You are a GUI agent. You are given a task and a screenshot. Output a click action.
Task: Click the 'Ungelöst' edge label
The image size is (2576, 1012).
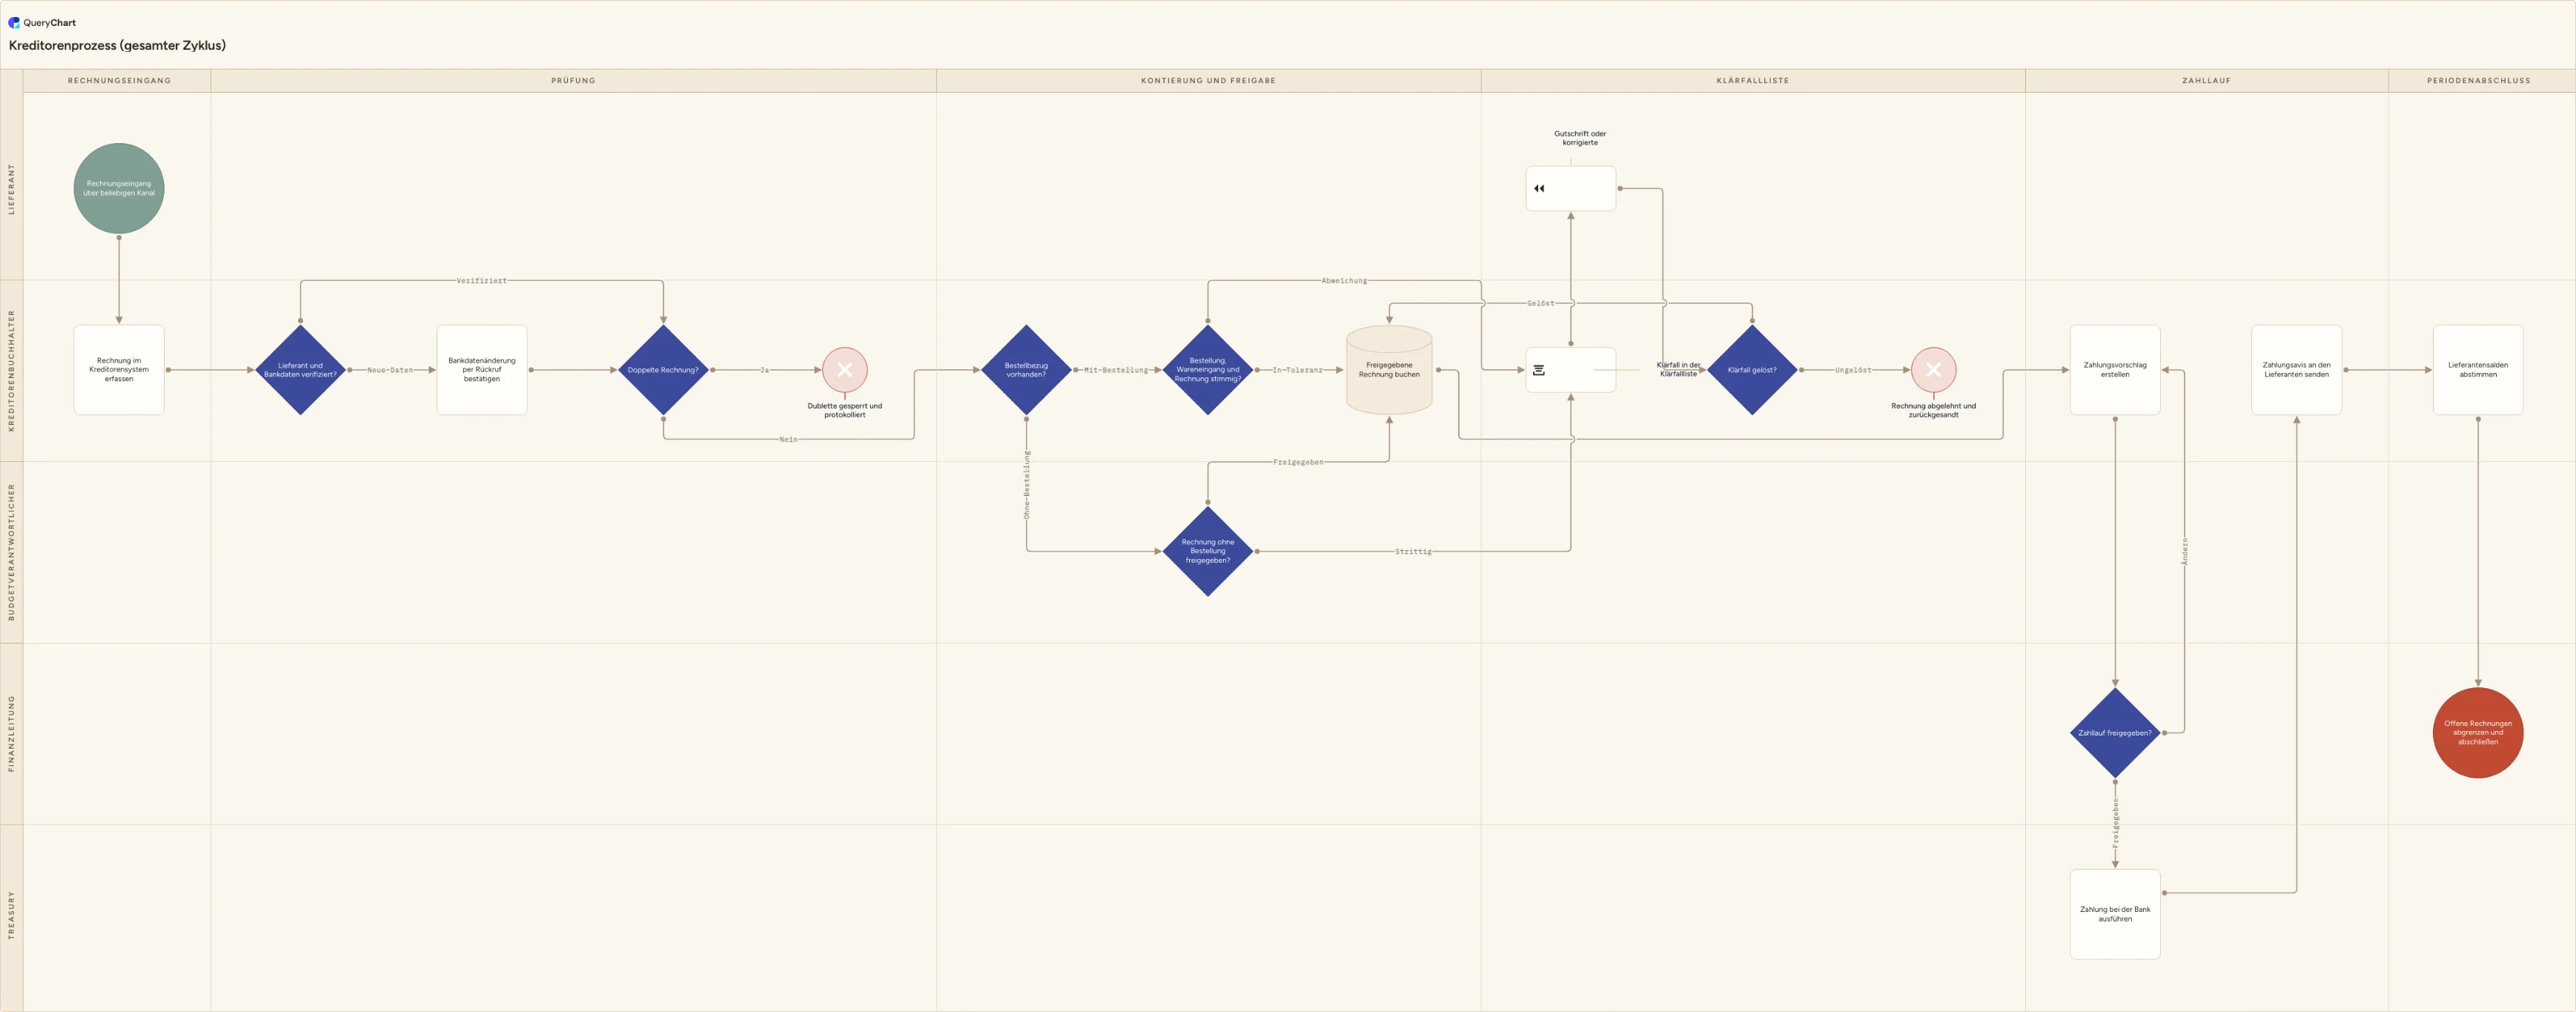coord(1853,370)
